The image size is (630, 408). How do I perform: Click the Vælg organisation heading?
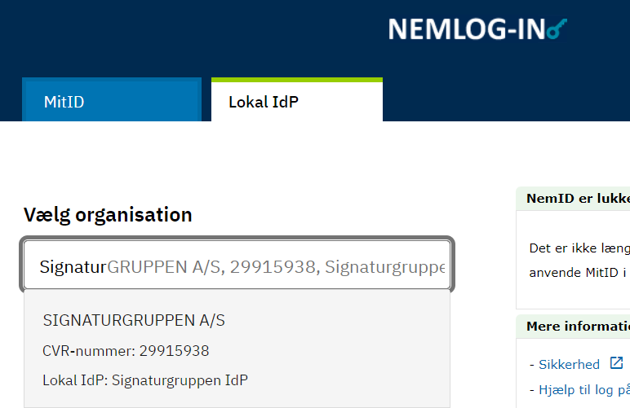coord(108,215)
